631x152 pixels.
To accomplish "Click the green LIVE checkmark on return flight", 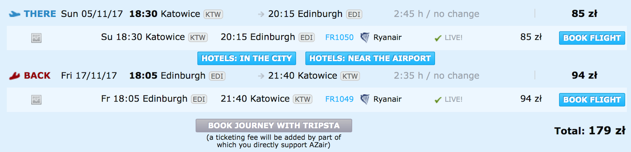I will (x=438, y=100).
